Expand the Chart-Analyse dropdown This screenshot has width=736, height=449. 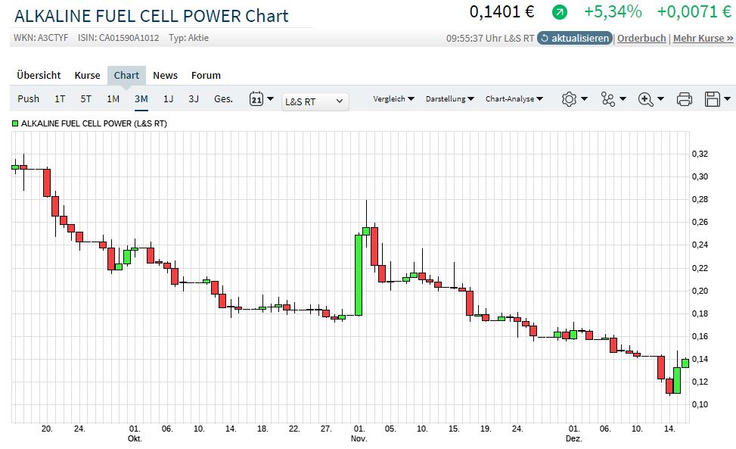(514, 98)
